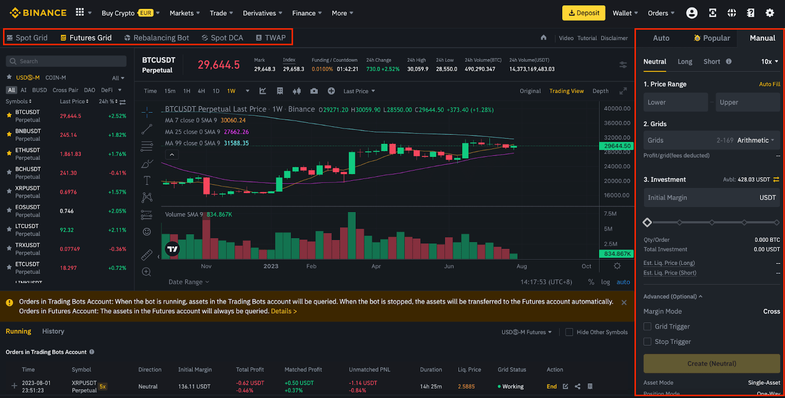Collapse Advanced (Optional) section
The height and width of the screenshot is (398, 785).
coord(673,296)
